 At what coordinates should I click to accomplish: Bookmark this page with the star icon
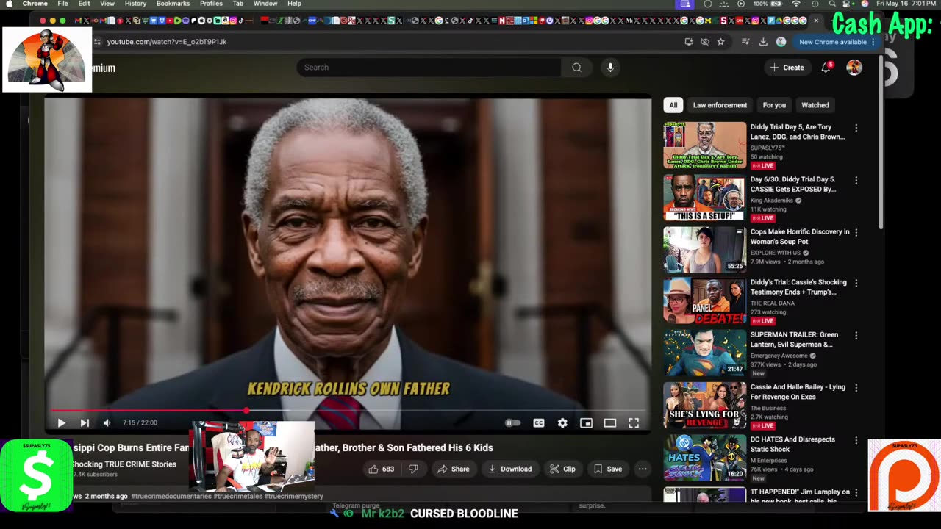[721, 42]
